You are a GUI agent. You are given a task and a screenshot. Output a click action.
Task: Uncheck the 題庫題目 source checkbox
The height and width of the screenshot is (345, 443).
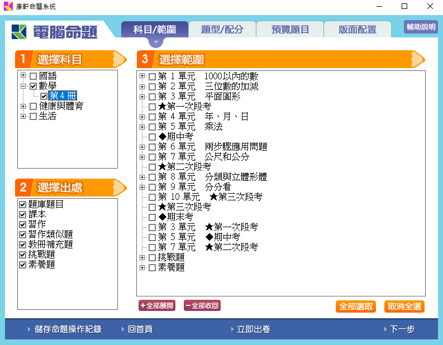click(23, 205)
